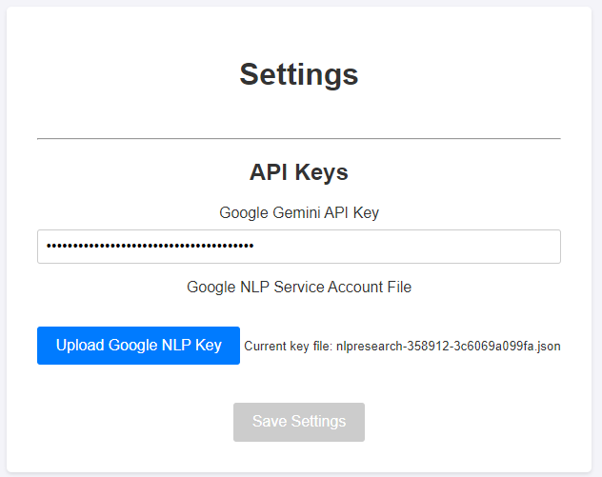Click the disabled Save Settings button
This screenshot has height=477, width=602.
click(x=298, y=422)
